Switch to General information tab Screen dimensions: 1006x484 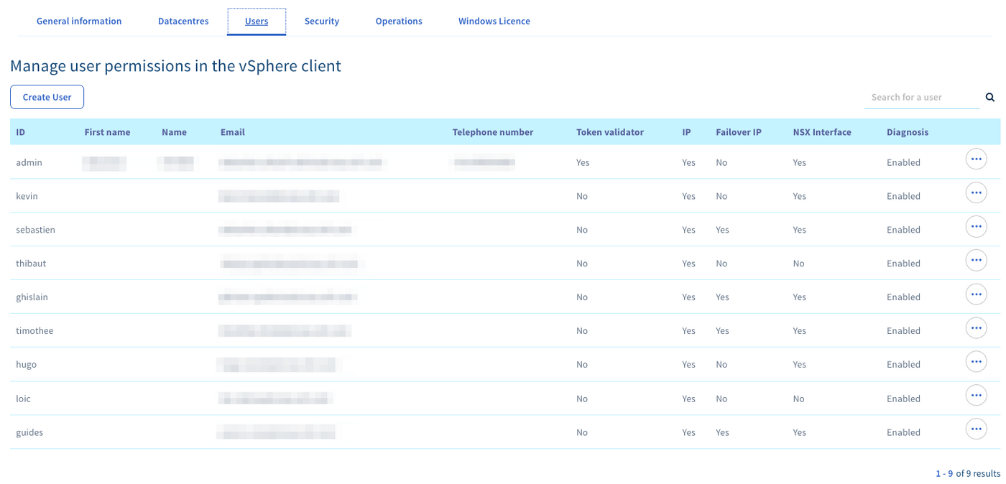(79, 22)
